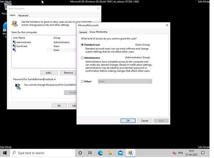Select the Other radio button

point(82,81)
